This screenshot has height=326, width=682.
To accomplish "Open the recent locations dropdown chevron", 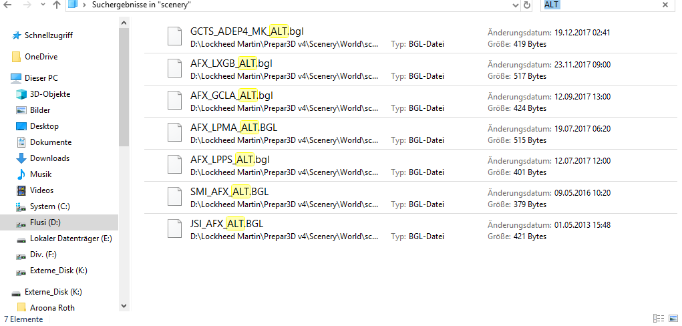I will (x=41, y=5).
